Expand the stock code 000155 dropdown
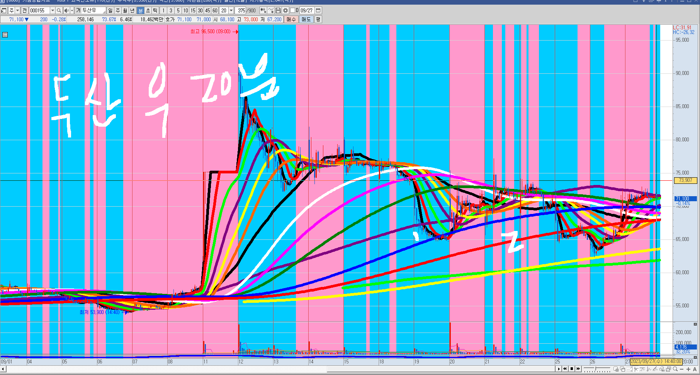700x375 pixels. [53, 10]
